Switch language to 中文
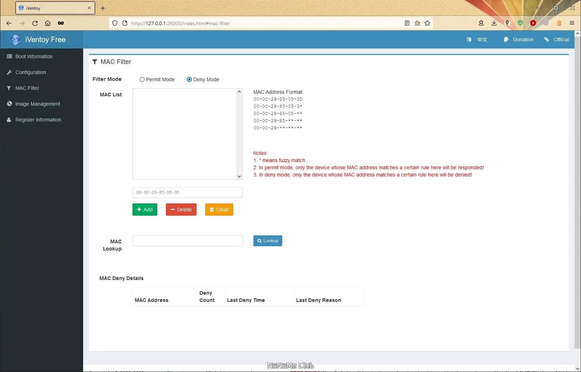 (x=482, y=40)
